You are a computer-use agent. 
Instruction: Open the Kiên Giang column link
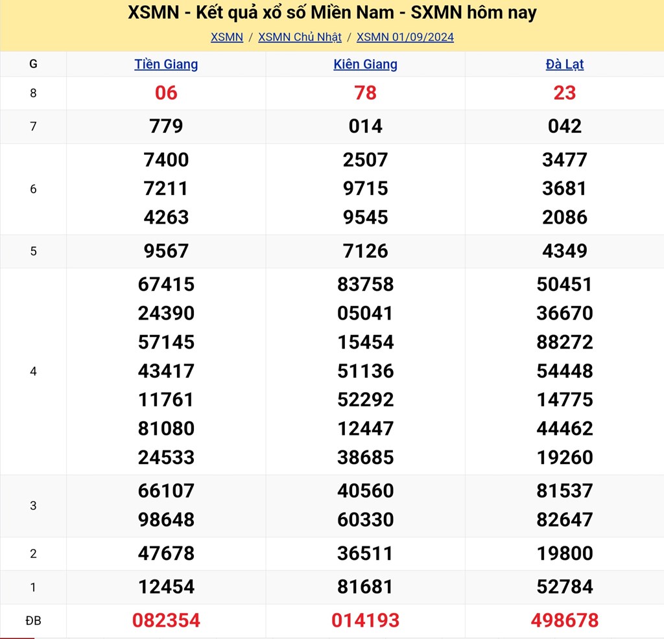[365, 64]
